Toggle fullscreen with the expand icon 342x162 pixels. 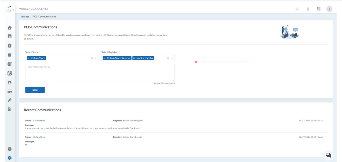point(297,9)
